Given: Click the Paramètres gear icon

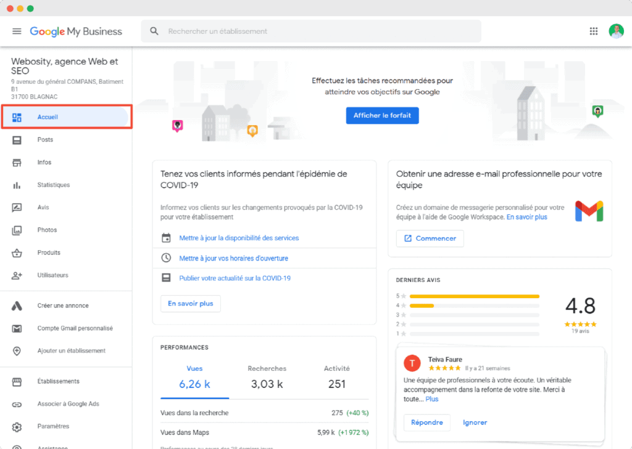Looking at the screenshot, I should click(17, 426).
